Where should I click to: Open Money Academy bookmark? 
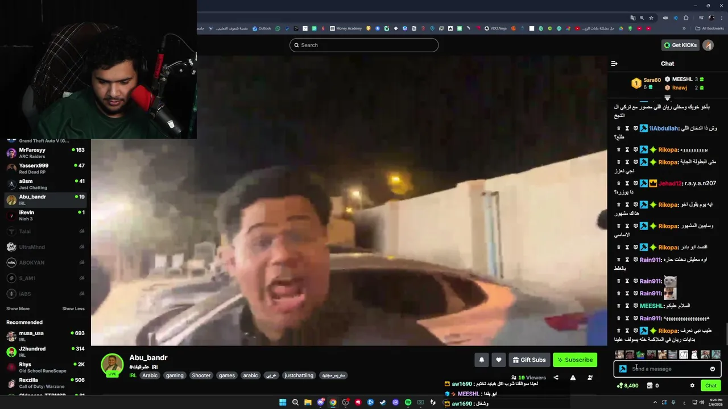[x=345, y=28]
